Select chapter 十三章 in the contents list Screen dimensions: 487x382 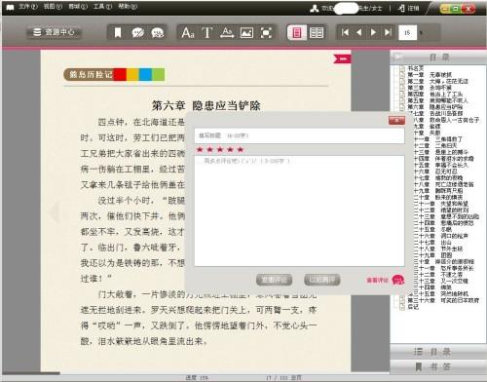(x=441, y=152)
